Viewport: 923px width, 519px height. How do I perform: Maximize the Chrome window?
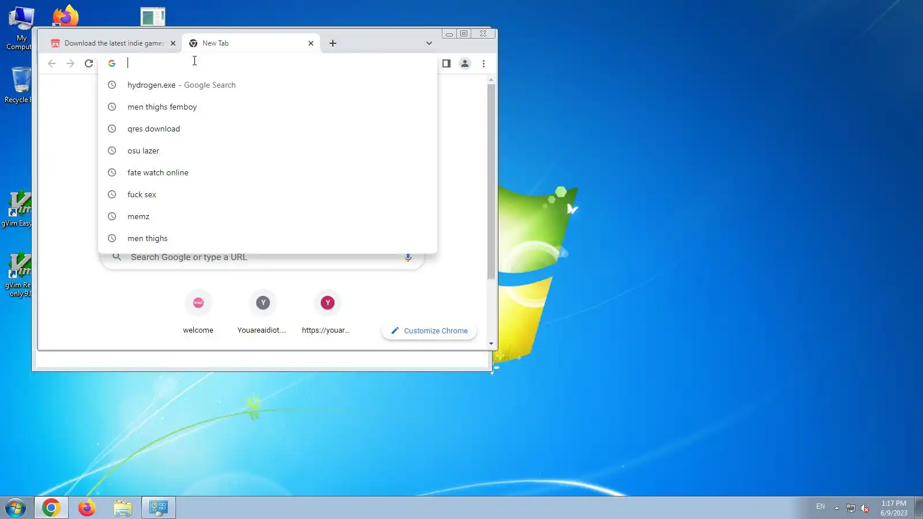point(464,34)
